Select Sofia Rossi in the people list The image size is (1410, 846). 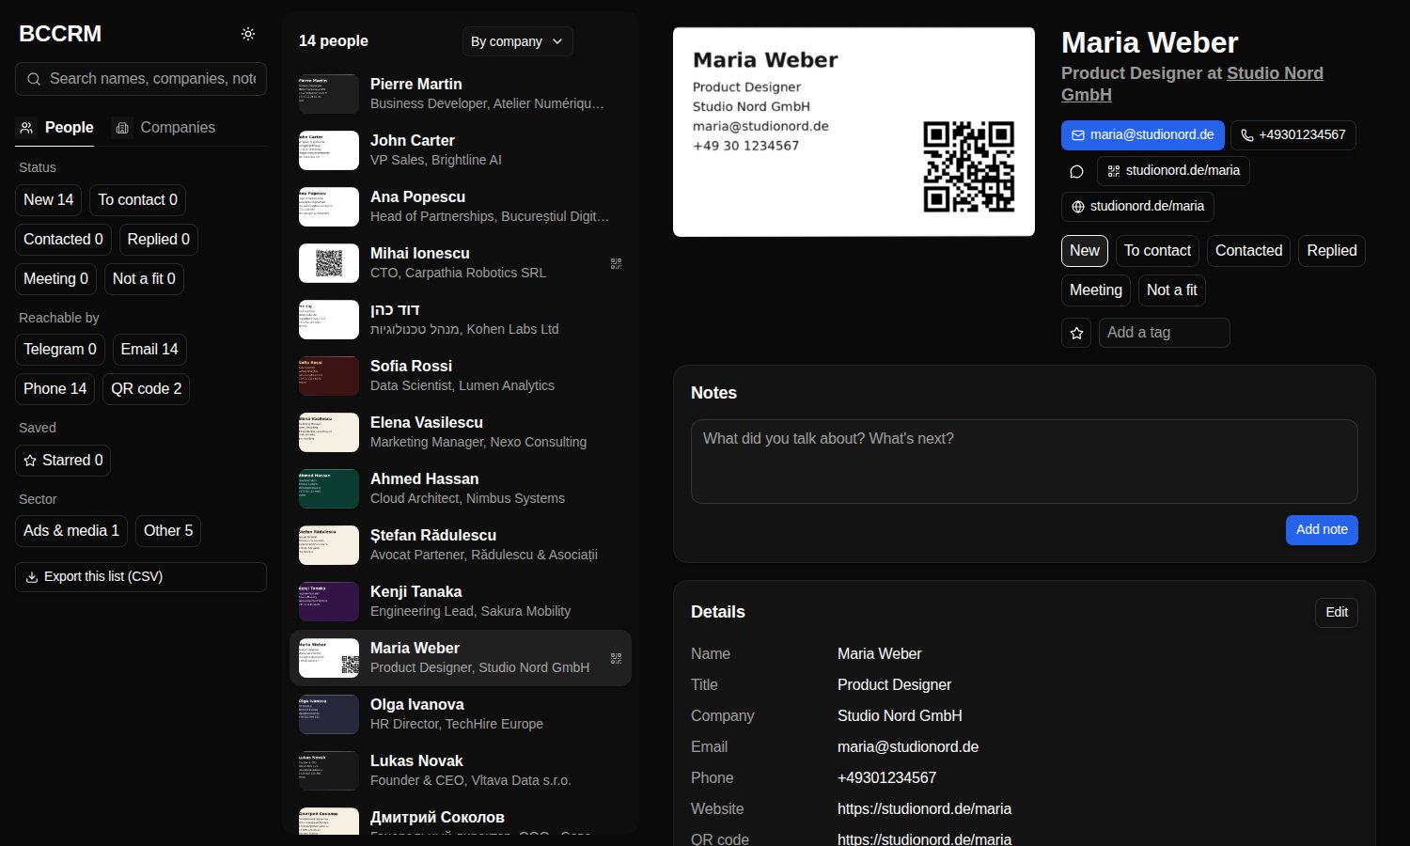pyautogui.click(x=461, y=376)
